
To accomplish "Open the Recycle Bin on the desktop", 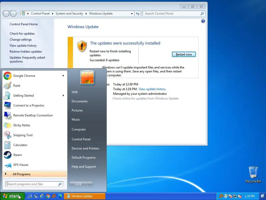I will [253, 174].
